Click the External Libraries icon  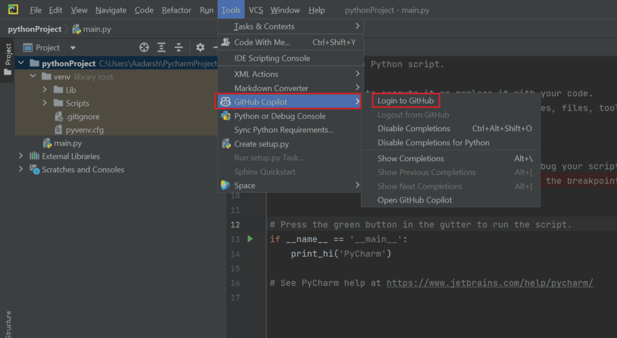(x=34, y=156)
